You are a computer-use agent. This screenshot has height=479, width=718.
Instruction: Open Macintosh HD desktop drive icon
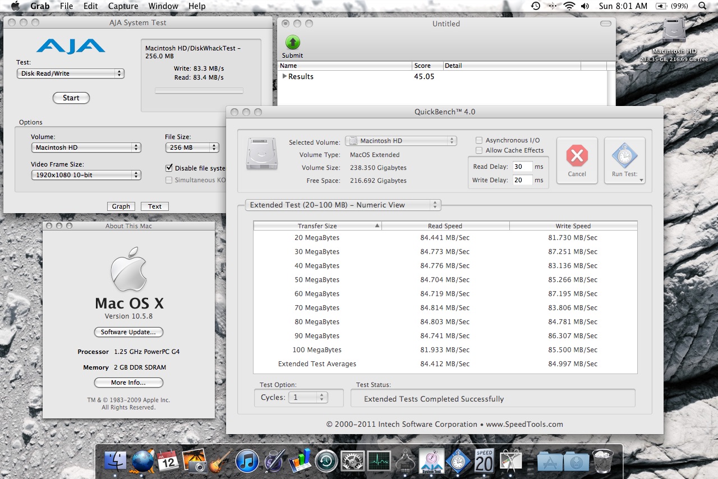pos(674,32)
